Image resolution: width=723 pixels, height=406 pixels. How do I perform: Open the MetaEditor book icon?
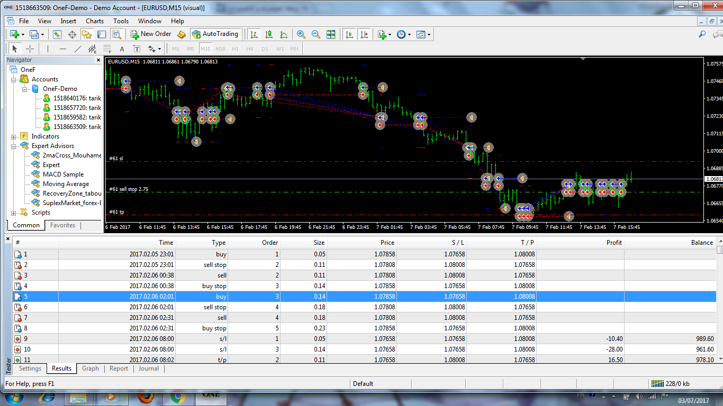point(182,34)
